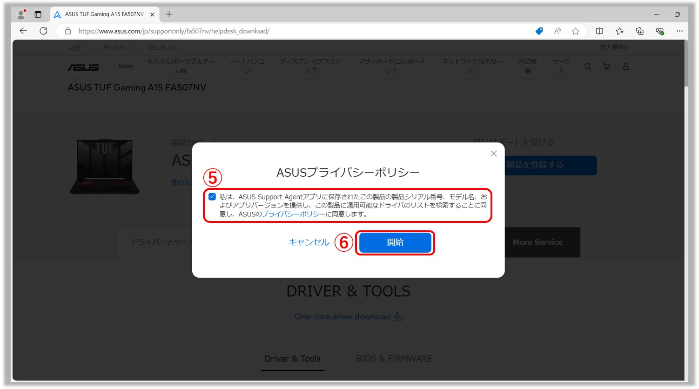Open the 周辺機器 menu
The height and width of the screenshot is (389, 699).
[x=528, y=66]
